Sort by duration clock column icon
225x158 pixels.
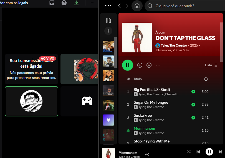[x=206, y=79]
